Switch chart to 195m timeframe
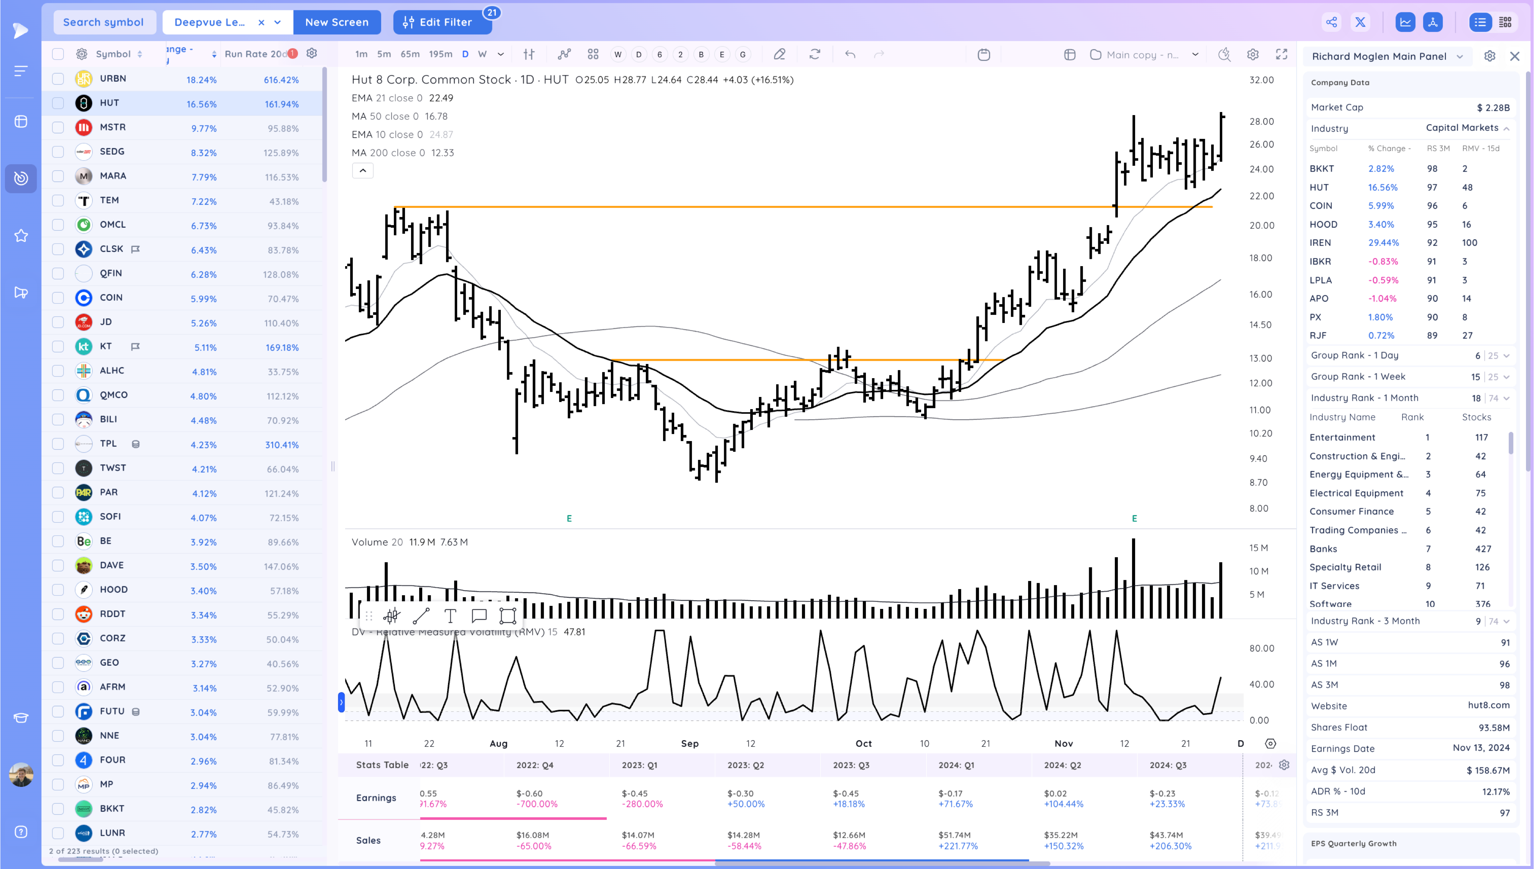Screen dimensions: 1534x869 click(x=440, y=54)
